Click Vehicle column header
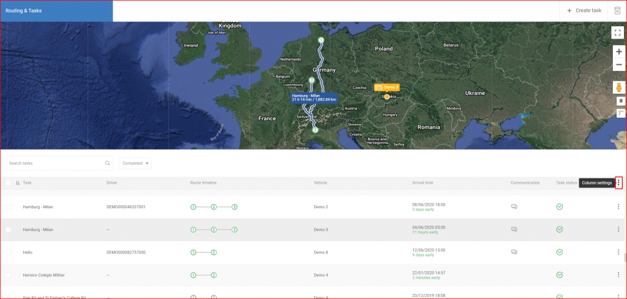Image resolution: width=627 pixels, height=299 pixels. tap(320, 183)
